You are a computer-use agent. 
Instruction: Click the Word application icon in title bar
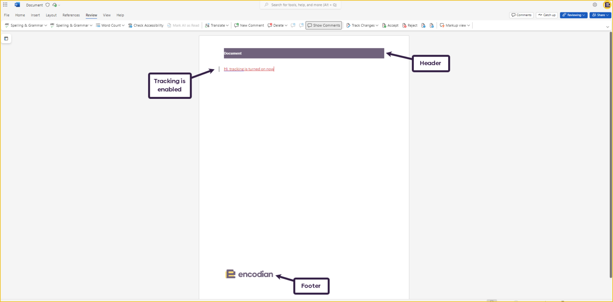[17, 4]
